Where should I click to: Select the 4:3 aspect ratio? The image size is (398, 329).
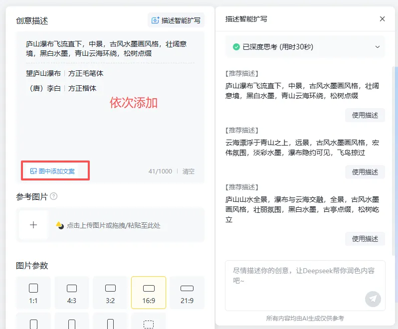tap(72, 293)
